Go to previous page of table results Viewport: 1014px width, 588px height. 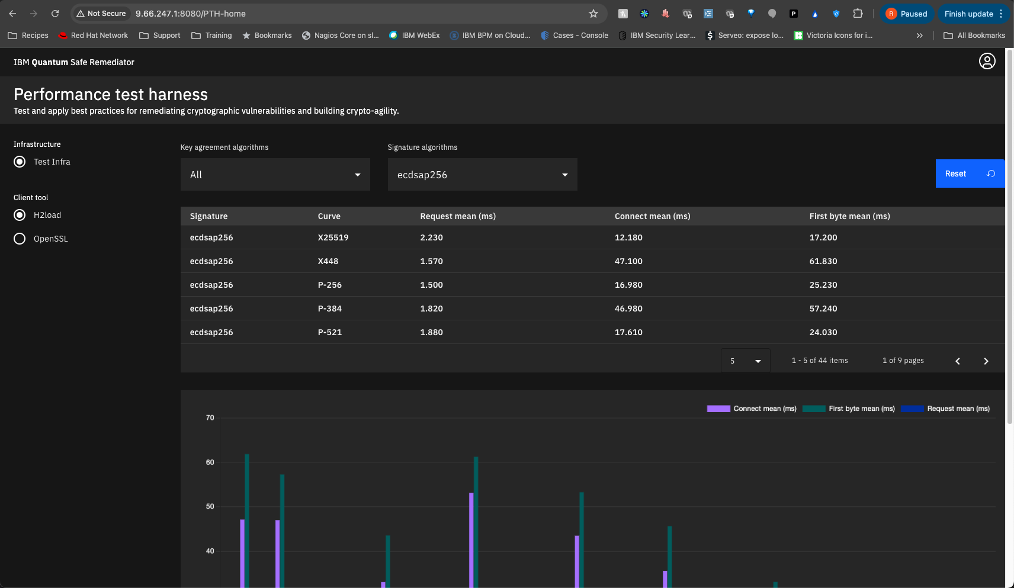coord(957,361)
